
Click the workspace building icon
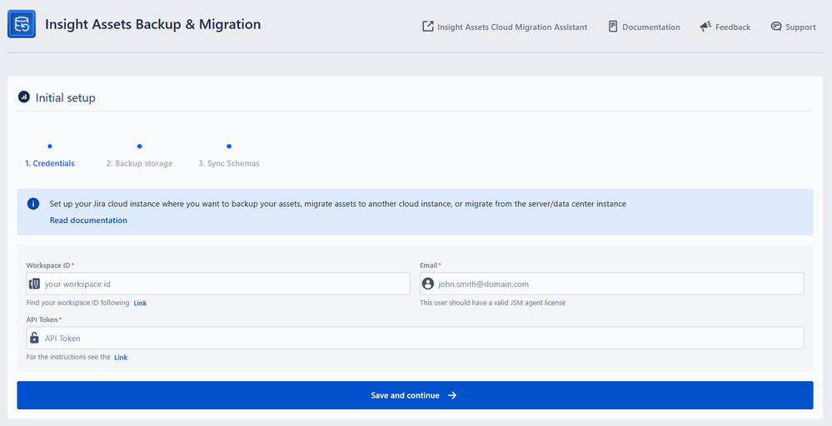tap(34, 284)
